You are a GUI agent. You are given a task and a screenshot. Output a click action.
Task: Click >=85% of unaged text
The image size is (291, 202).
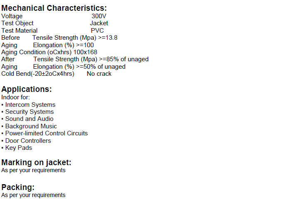pos(124,59)
